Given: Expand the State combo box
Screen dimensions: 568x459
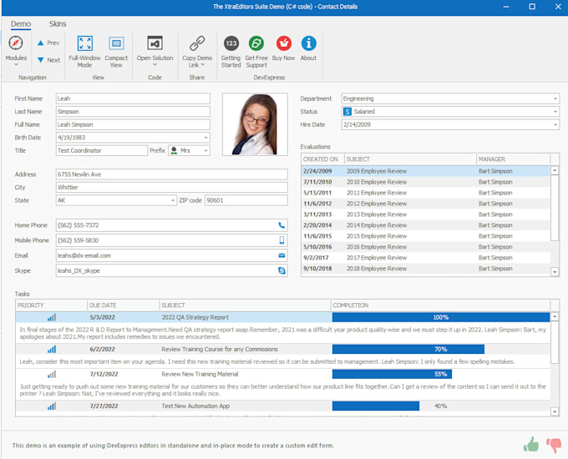Looking at the screenshot, I should pos(173,201).
